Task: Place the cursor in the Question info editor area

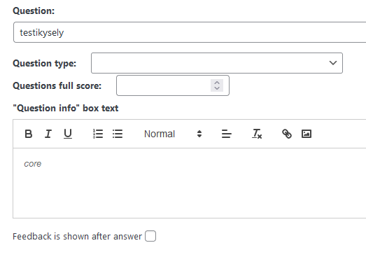Action: point(190,183)
